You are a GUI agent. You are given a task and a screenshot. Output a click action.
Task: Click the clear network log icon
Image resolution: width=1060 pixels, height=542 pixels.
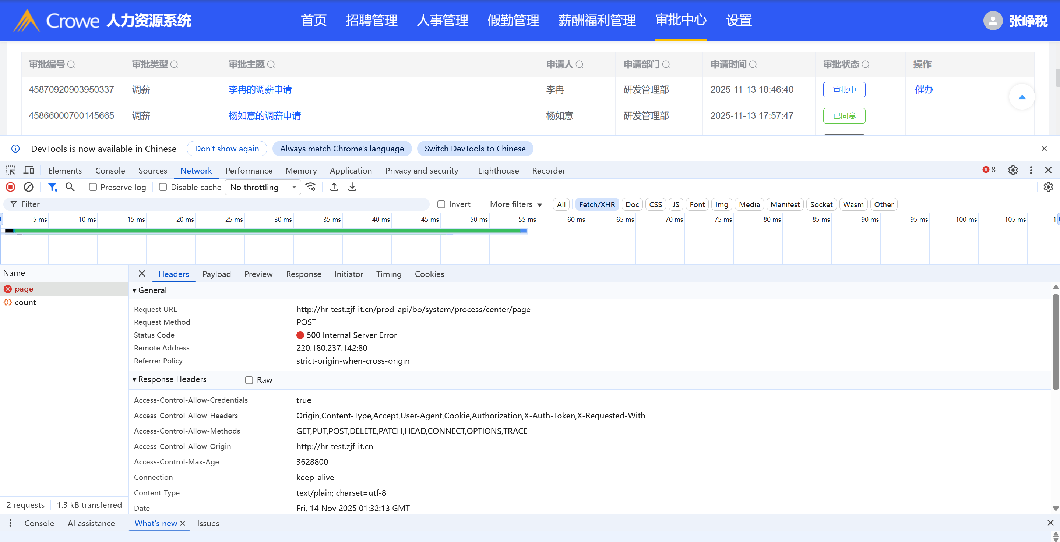point(28,188)
